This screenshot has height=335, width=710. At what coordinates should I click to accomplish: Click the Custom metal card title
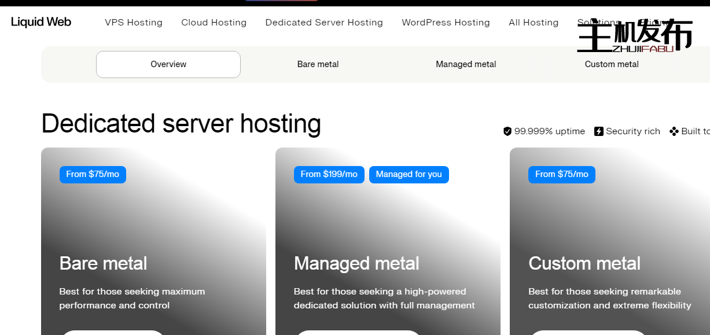tap(584, 263)
